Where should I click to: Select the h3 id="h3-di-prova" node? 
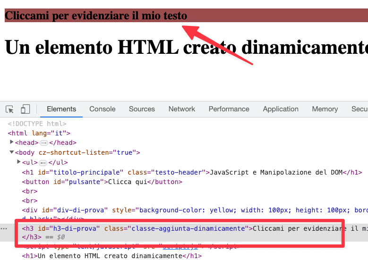195,228
